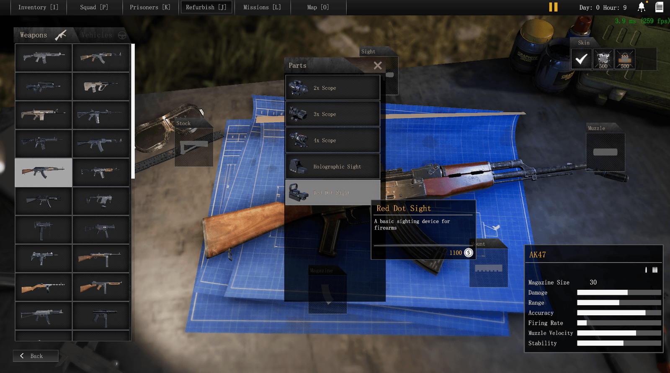Screen dimensions: 670x373
Task: Select the tan SCAR rifle thumbnail
Action: coord(44,115)
